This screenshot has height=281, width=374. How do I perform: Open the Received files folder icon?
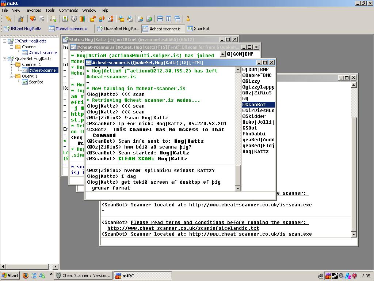pos(121,19)
